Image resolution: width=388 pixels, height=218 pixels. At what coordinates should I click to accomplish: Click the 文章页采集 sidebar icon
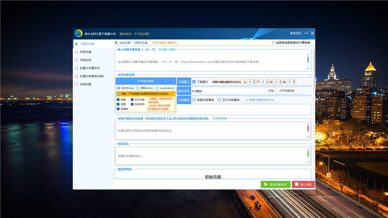(x=76, y=44)
